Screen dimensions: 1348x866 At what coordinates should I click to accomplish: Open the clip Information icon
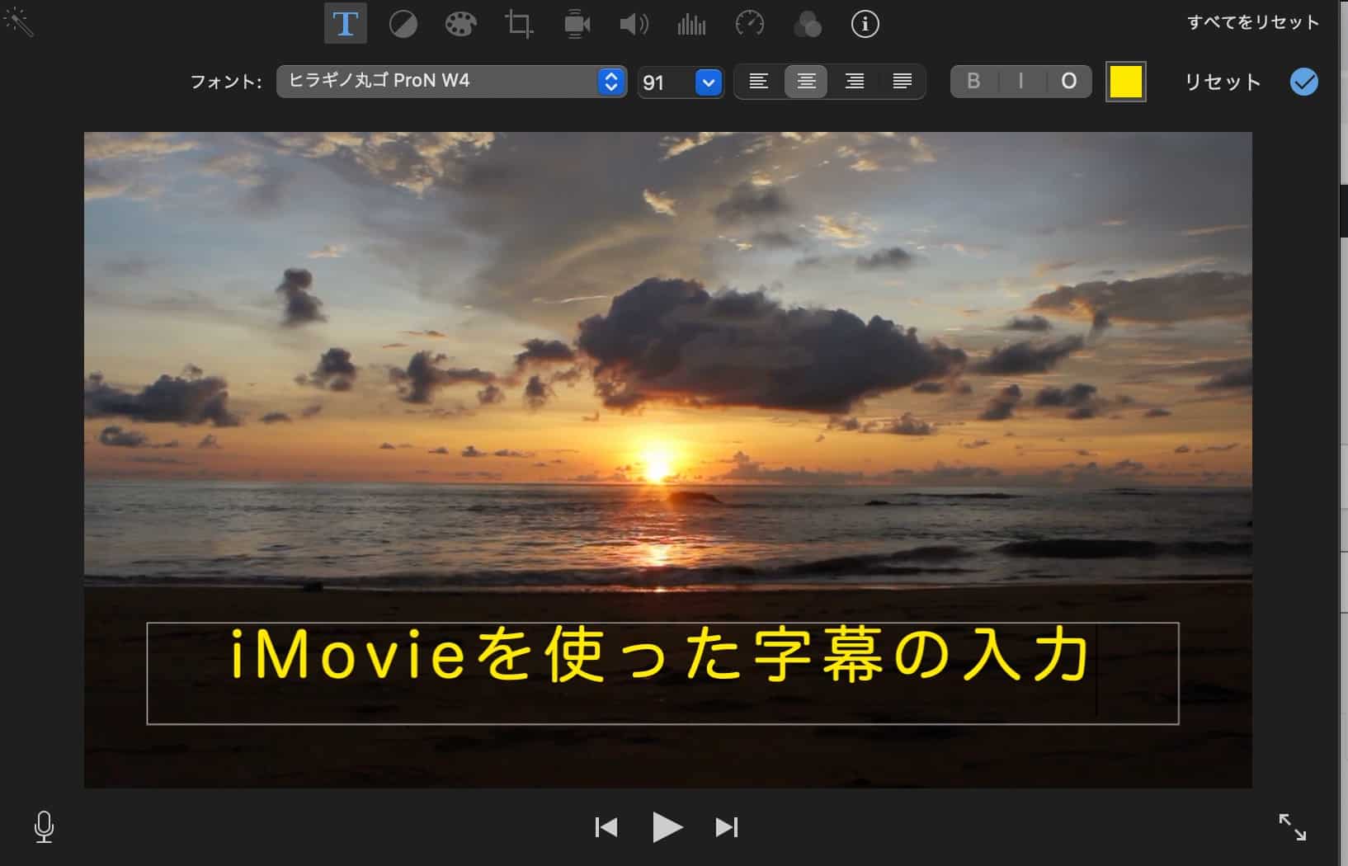point(864,23)
